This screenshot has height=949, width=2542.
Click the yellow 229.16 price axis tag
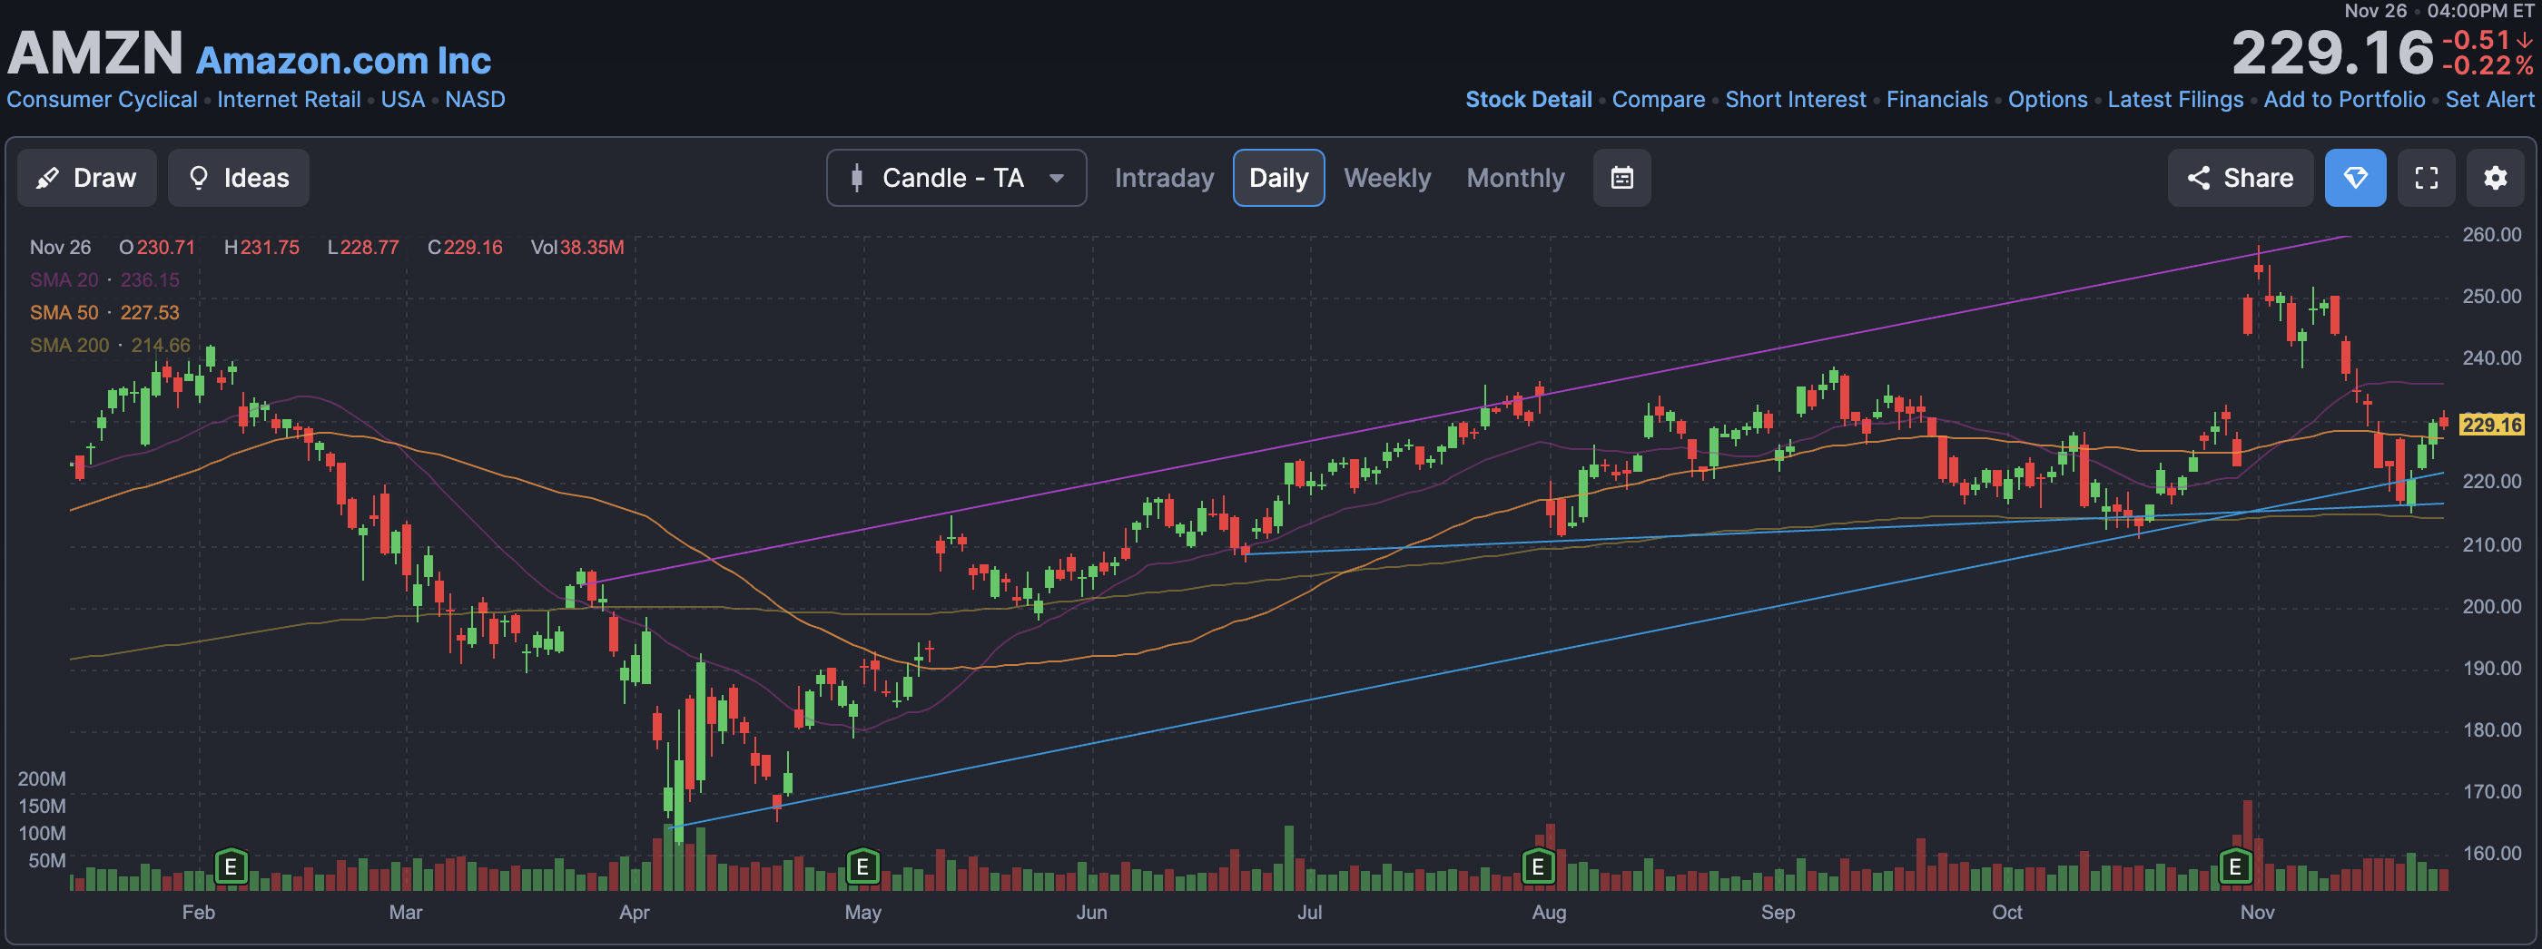pyautogui.click(x=2490, y=426)
